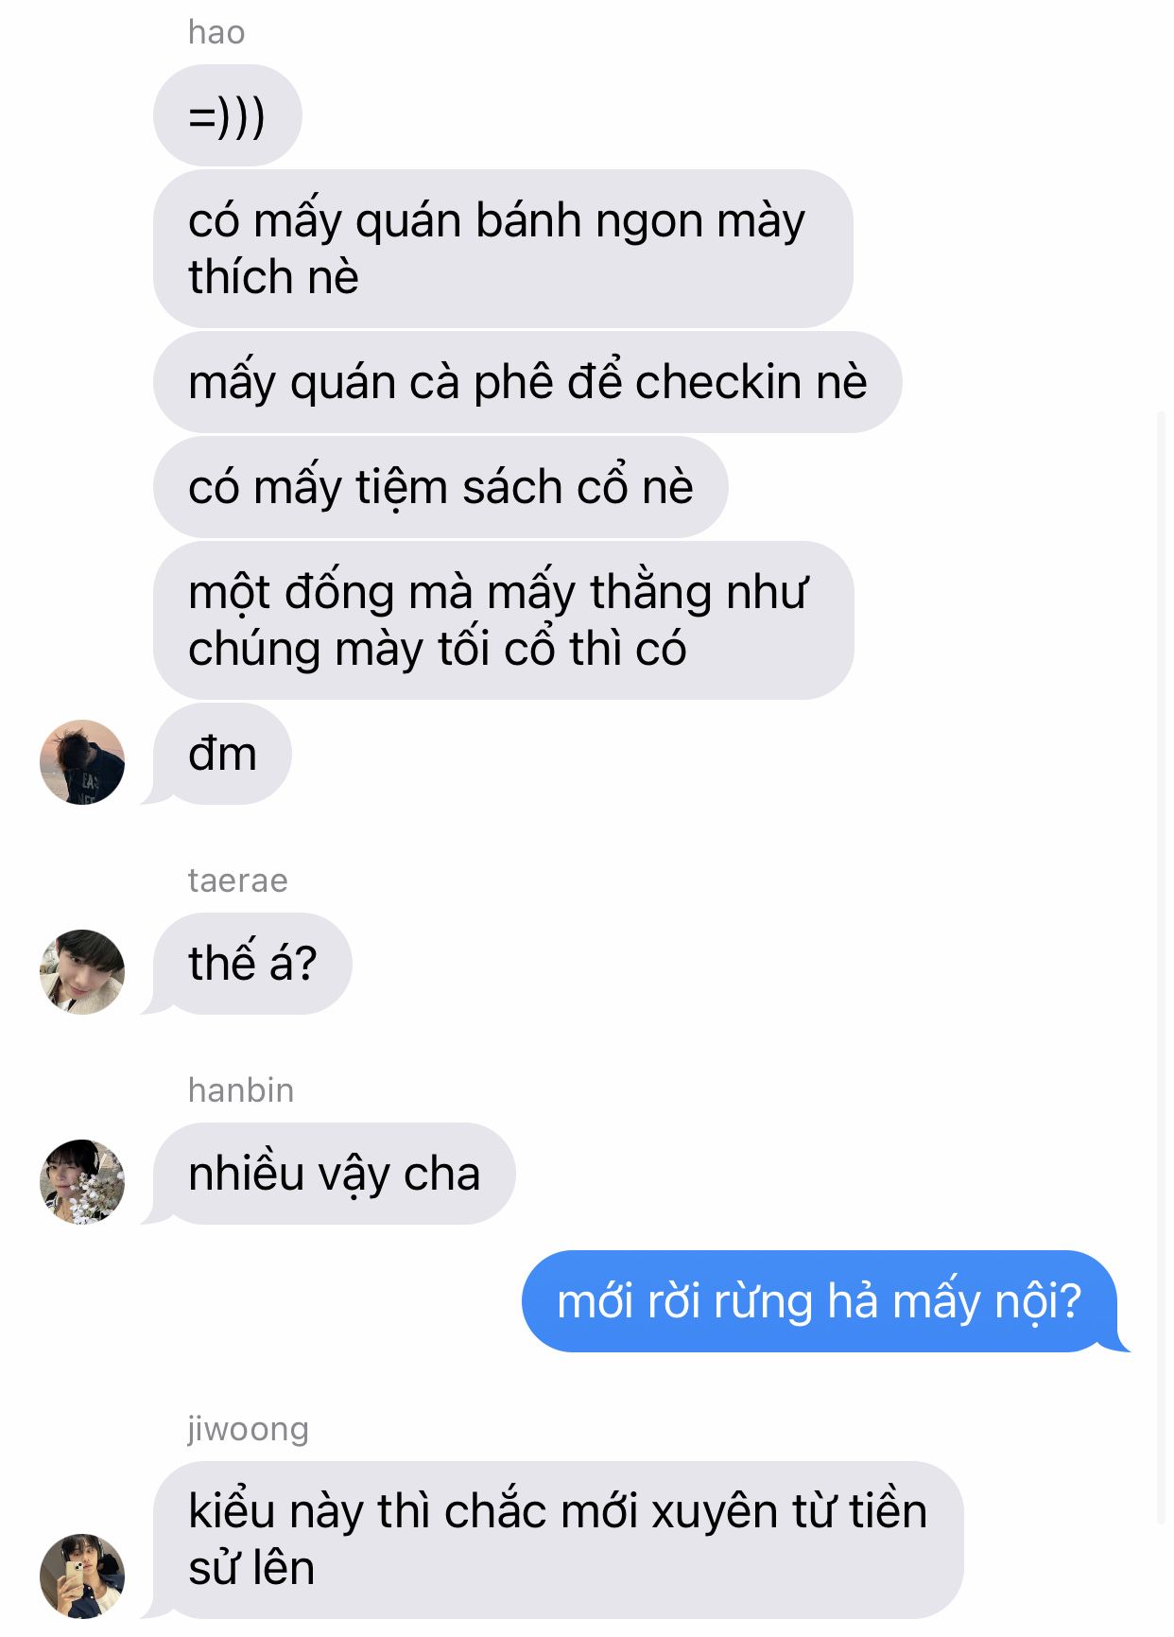This screenshot has width=1174, height=1637.
Task: Select taerae's "thế á?" message
Action: click(x=252, y=964)
